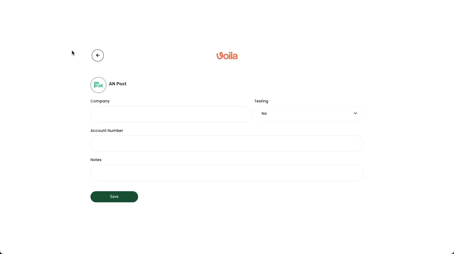454x254 pixels.
Task: Go back using the circled arrow icon
Action: [98, 55]
